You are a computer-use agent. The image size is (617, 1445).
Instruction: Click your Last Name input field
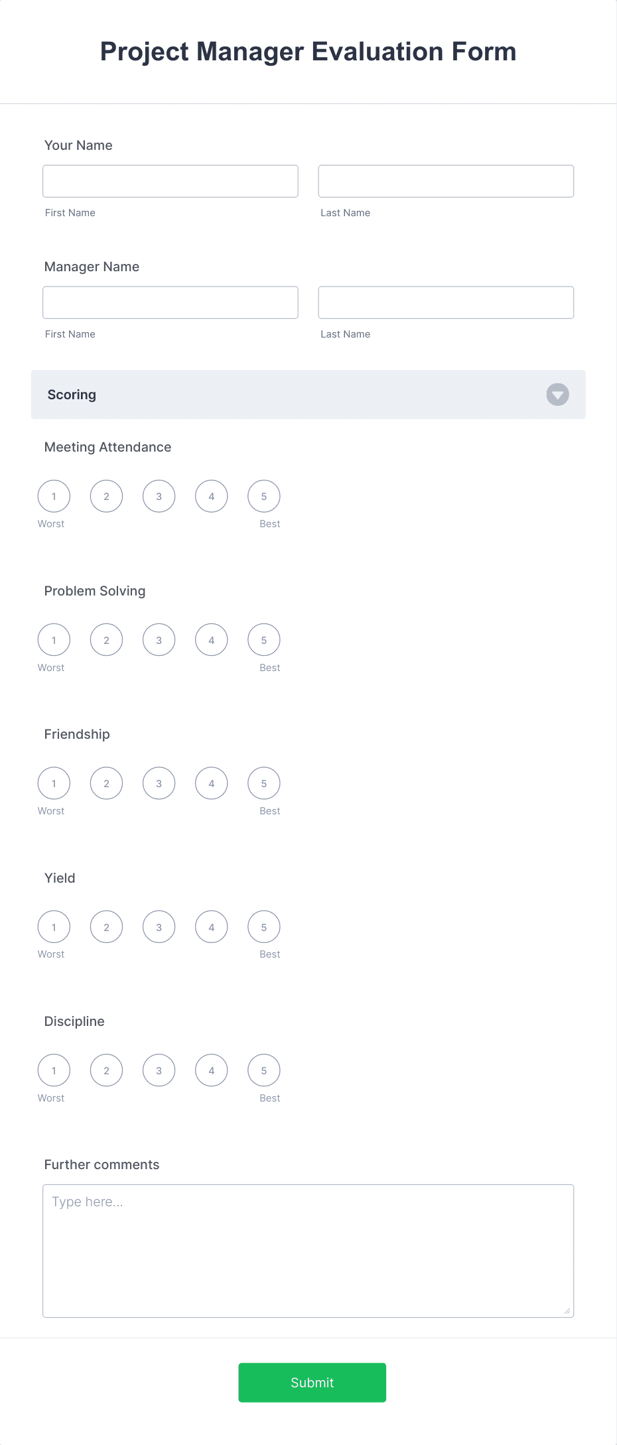(445, 180)
